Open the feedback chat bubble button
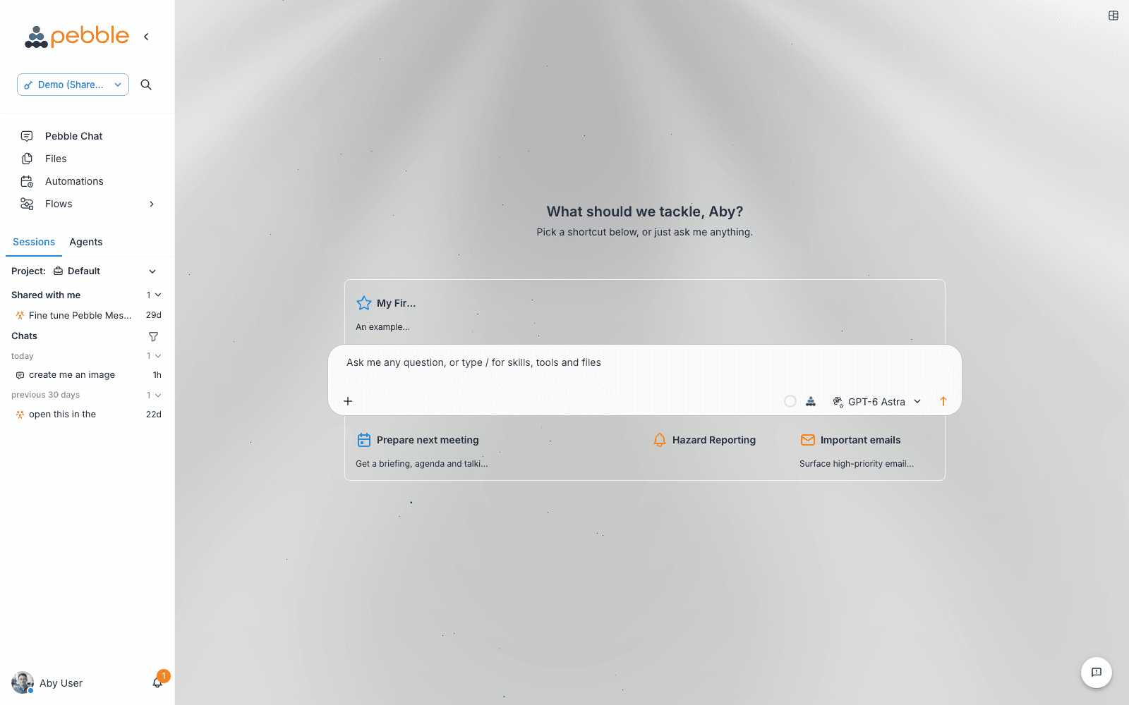 tap(1097, 672)
